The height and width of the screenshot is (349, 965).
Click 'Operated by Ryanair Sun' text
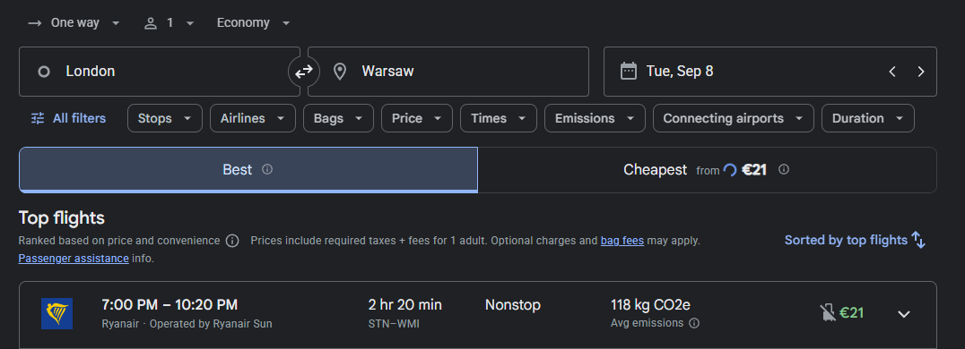[x=211, y=323]
